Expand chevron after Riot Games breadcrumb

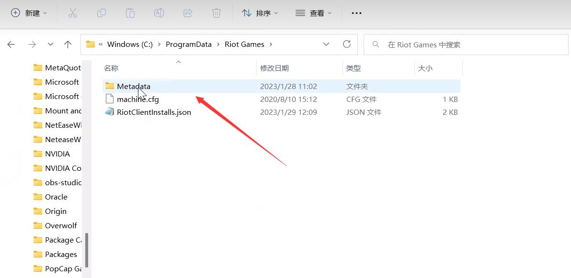[x=271, y=44]
